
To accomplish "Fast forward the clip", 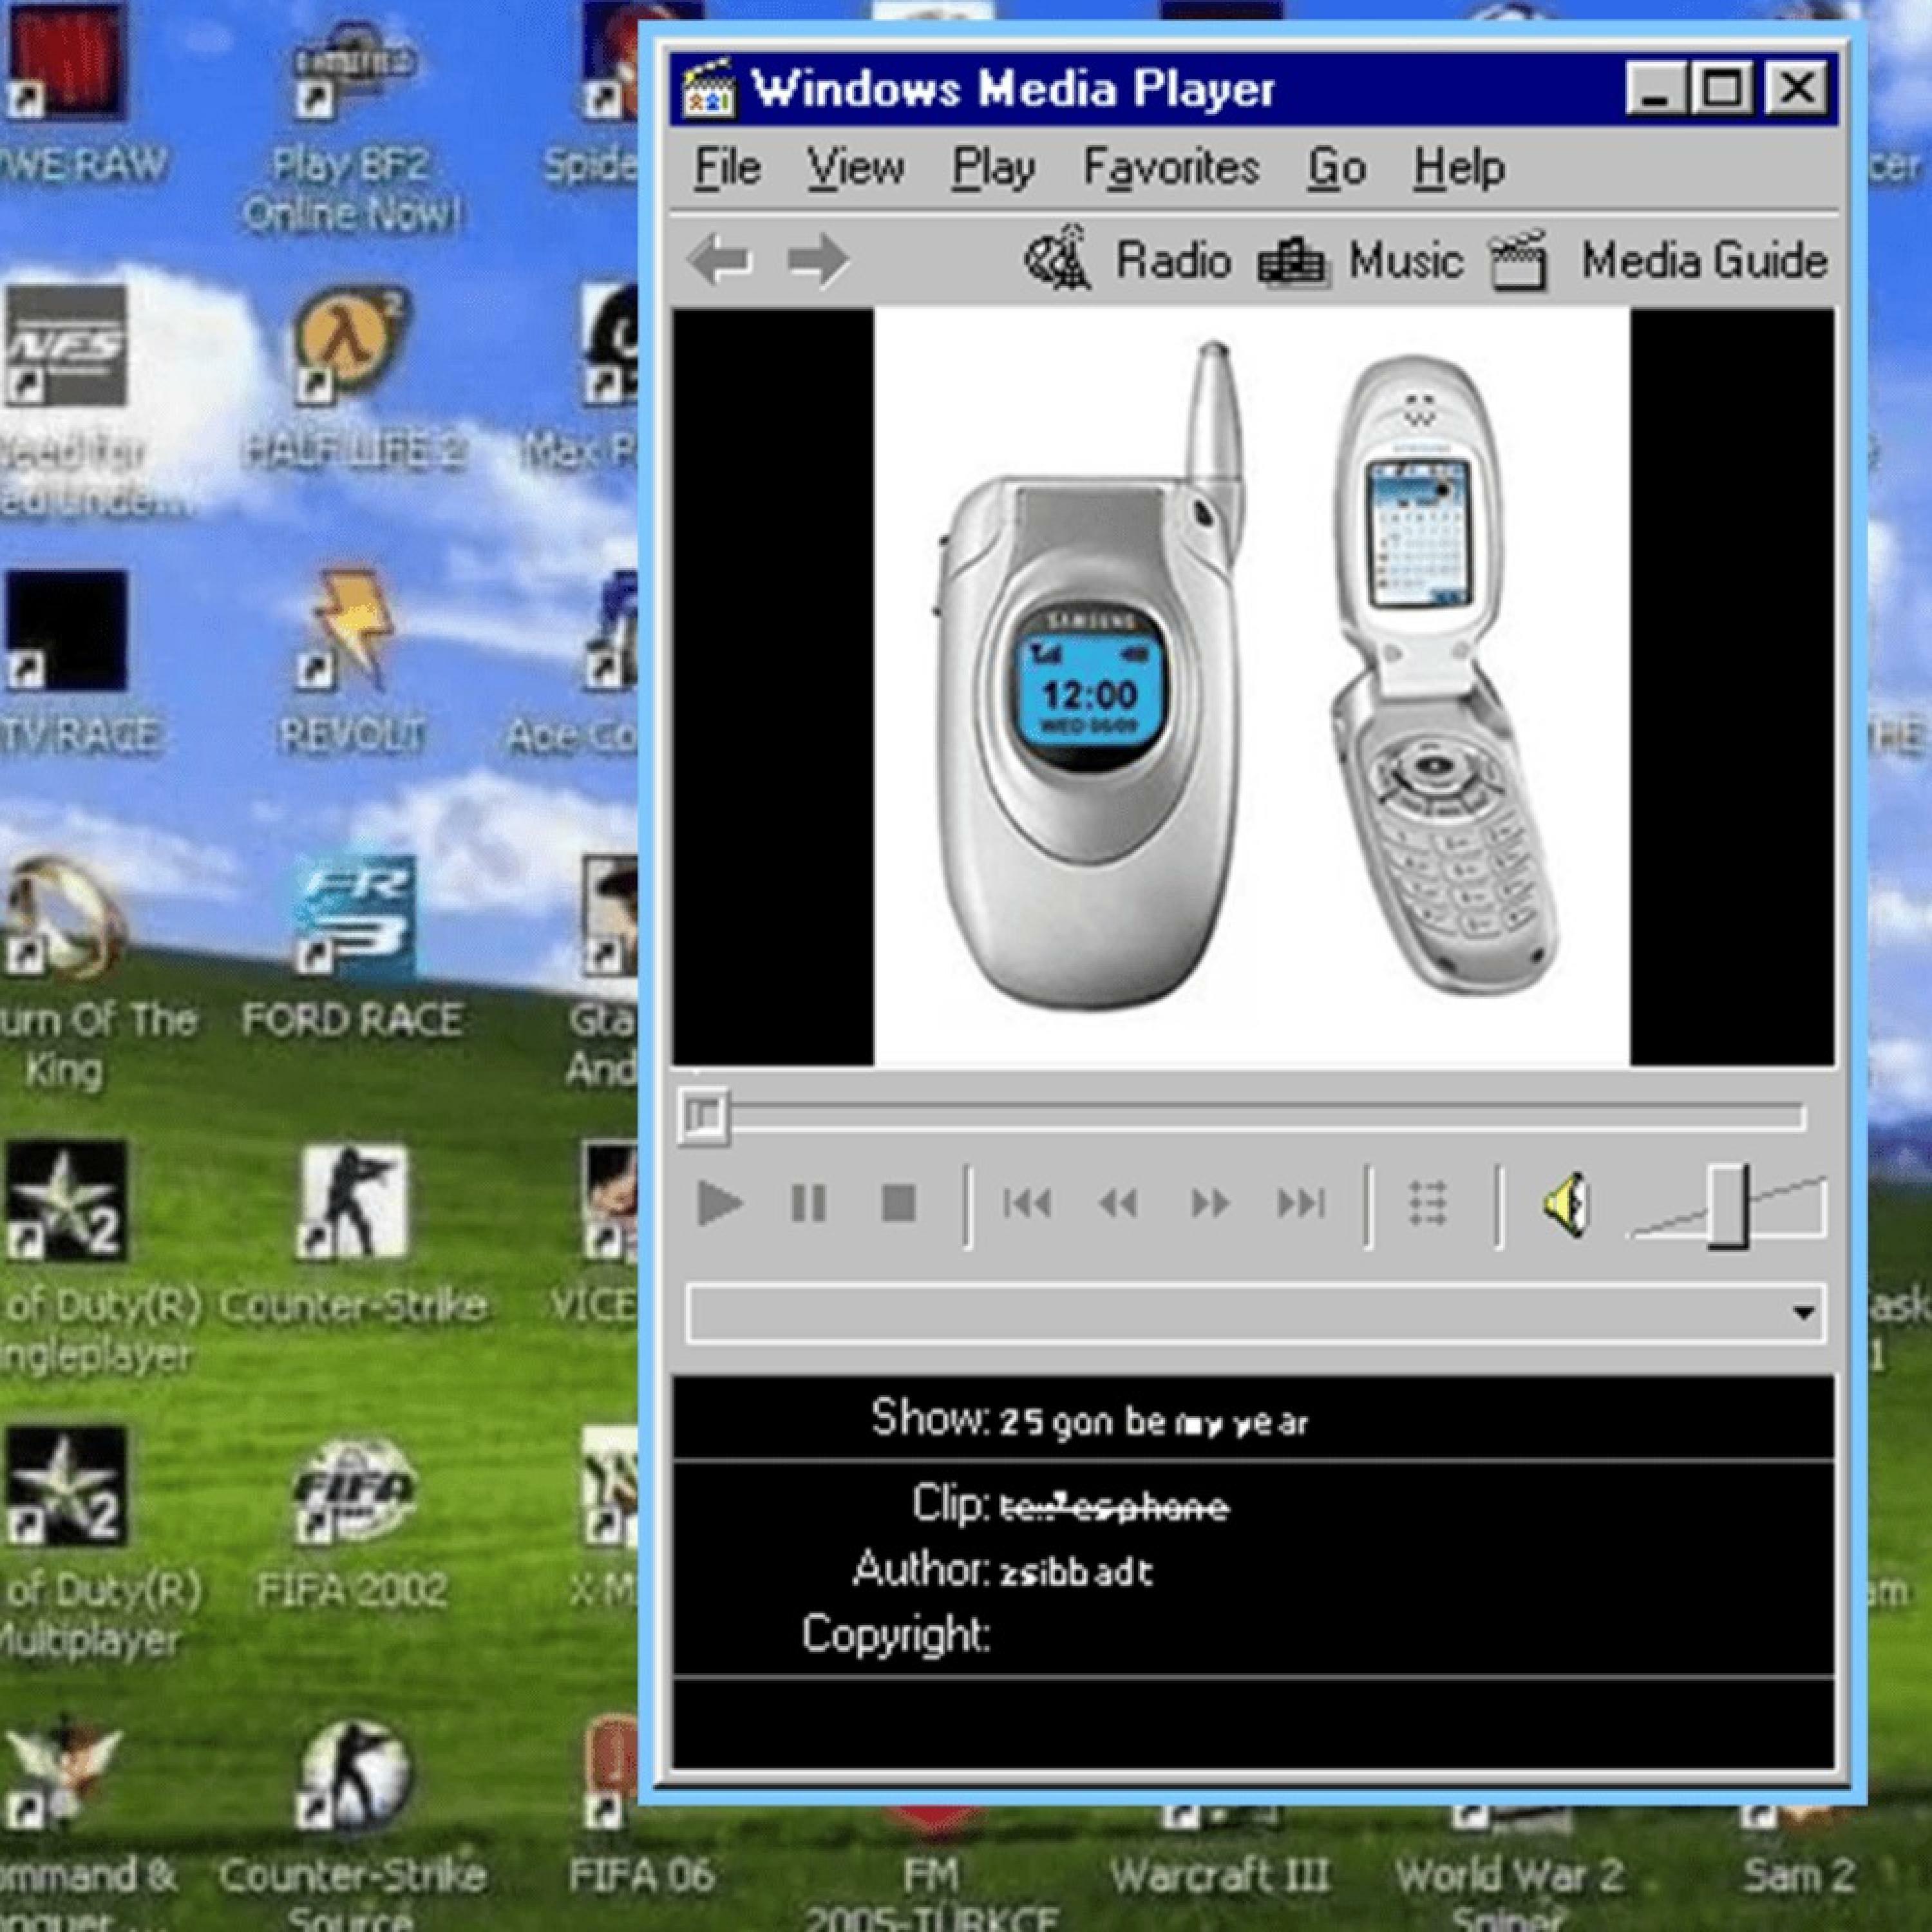I will (1210, 1203).
